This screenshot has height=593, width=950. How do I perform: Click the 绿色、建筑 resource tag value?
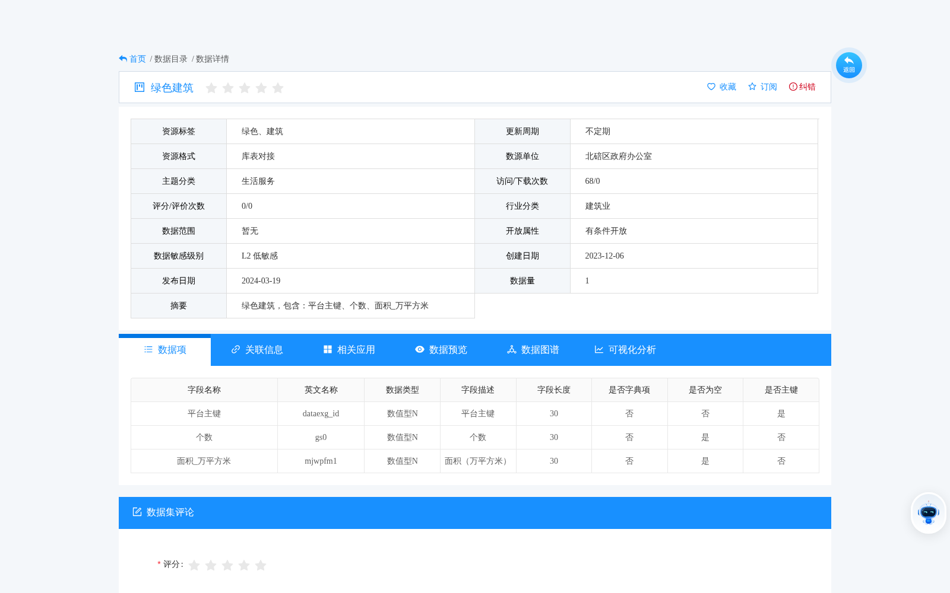point(262,132)
